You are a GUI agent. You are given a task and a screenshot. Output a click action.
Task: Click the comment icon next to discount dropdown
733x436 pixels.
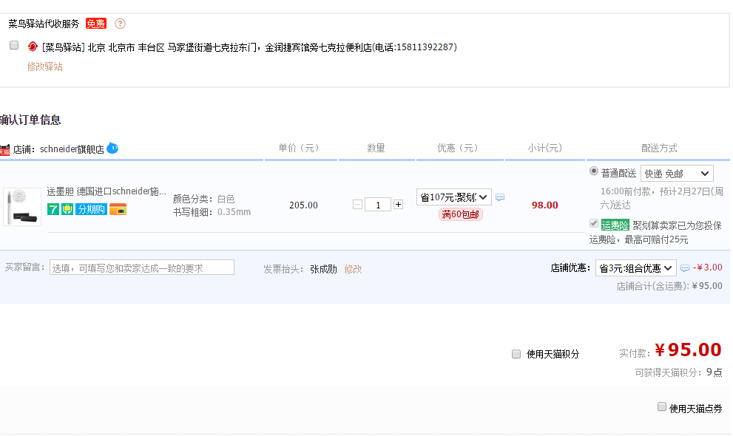(500, 197)
